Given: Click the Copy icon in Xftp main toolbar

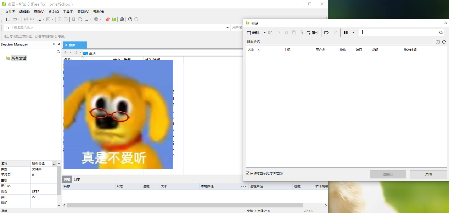Looking at the screenshot, I should pos(74,19).
